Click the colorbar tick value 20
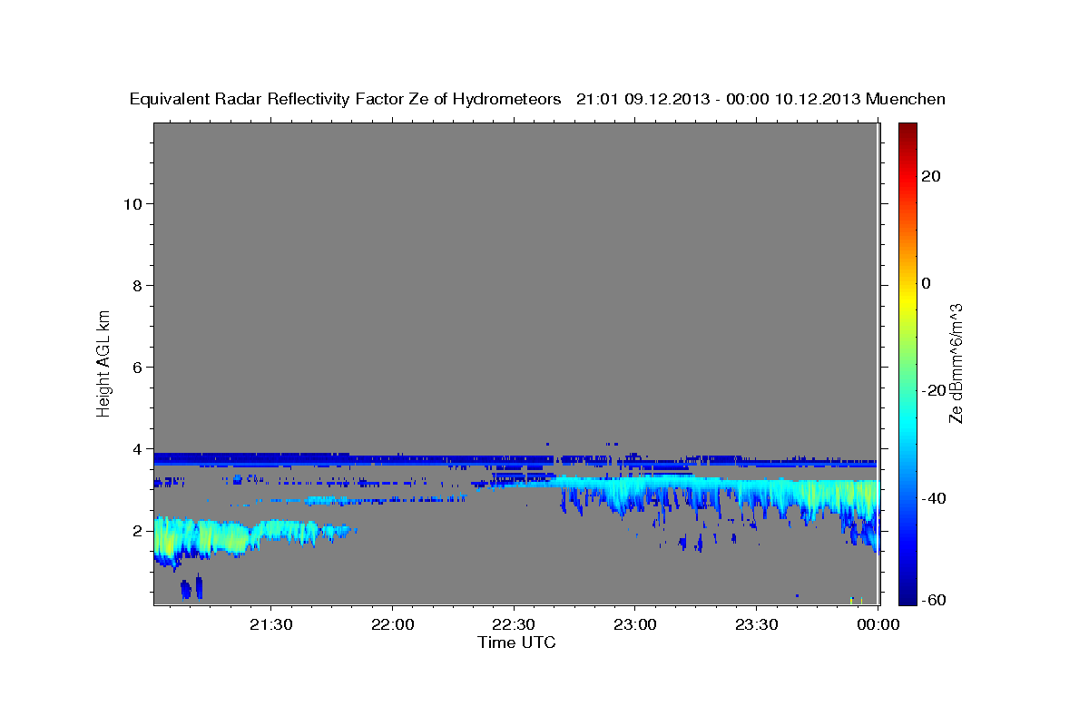This screenshot has width=1089, height=726. pyautogui.click(x=930, y=176)
